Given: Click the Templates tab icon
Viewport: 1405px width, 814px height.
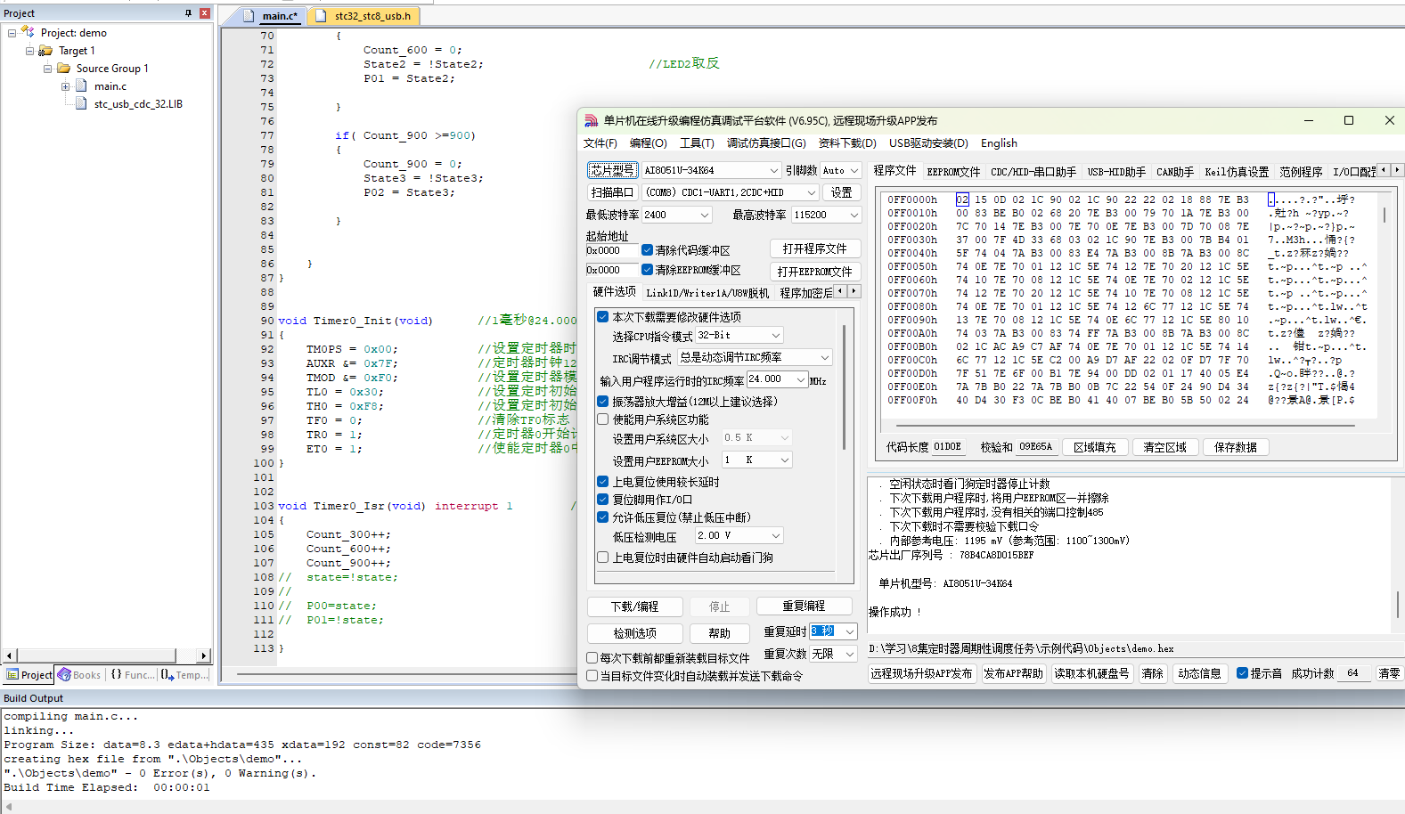Looking at the screenshot, I should point(167,675).
